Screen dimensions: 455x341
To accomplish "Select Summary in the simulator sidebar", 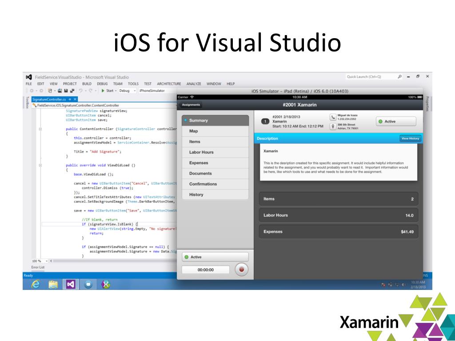I will pos(216,120).
